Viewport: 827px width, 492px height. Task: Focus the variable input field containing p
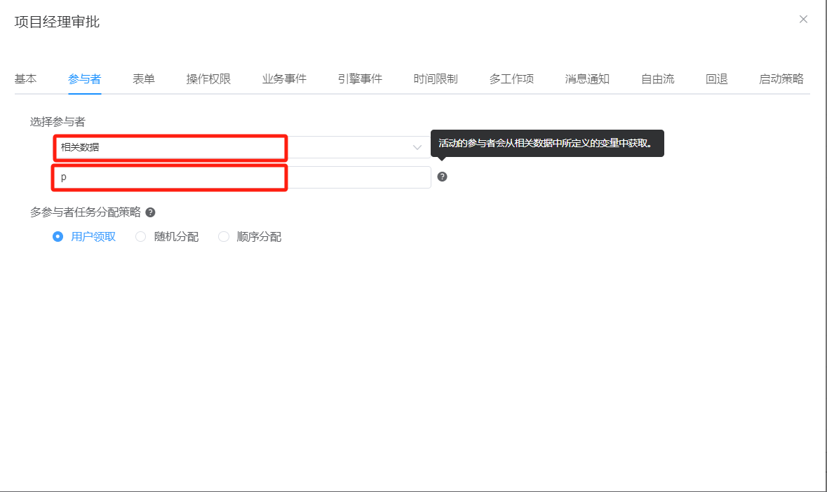click(x=242, y=177)
